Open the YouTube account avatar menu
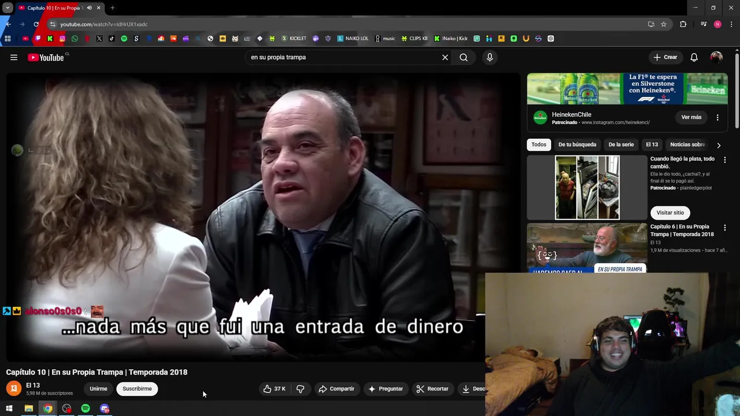The height and width of the screenshot is (416, 740). (716, 57)
